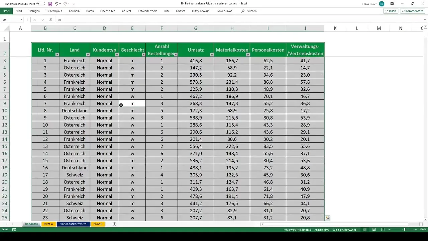The height and width of the screenshot is (241, 428).
Task: Open the Customize Quick Access Toolbar dropdown
Action: pos(74,4)
